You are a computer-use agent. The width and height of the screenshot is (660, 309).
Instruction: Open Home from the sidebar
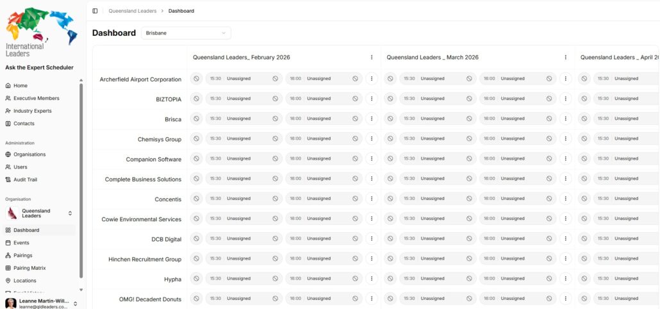click(21, 86)
